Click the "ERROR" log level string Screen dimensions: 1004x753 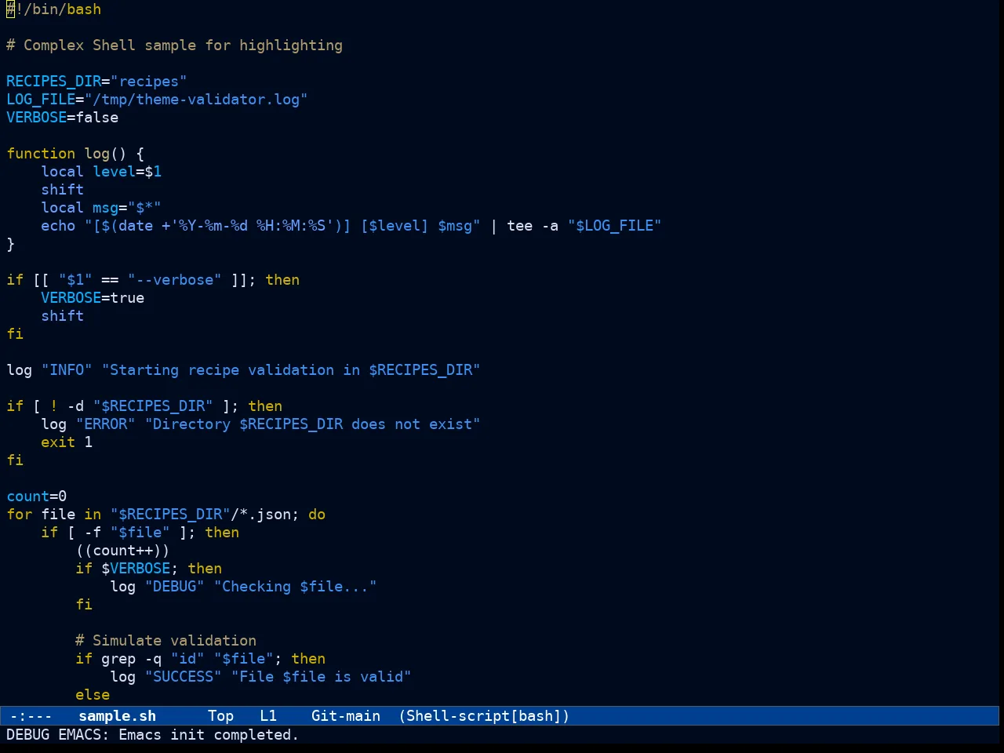click(106, 424)
